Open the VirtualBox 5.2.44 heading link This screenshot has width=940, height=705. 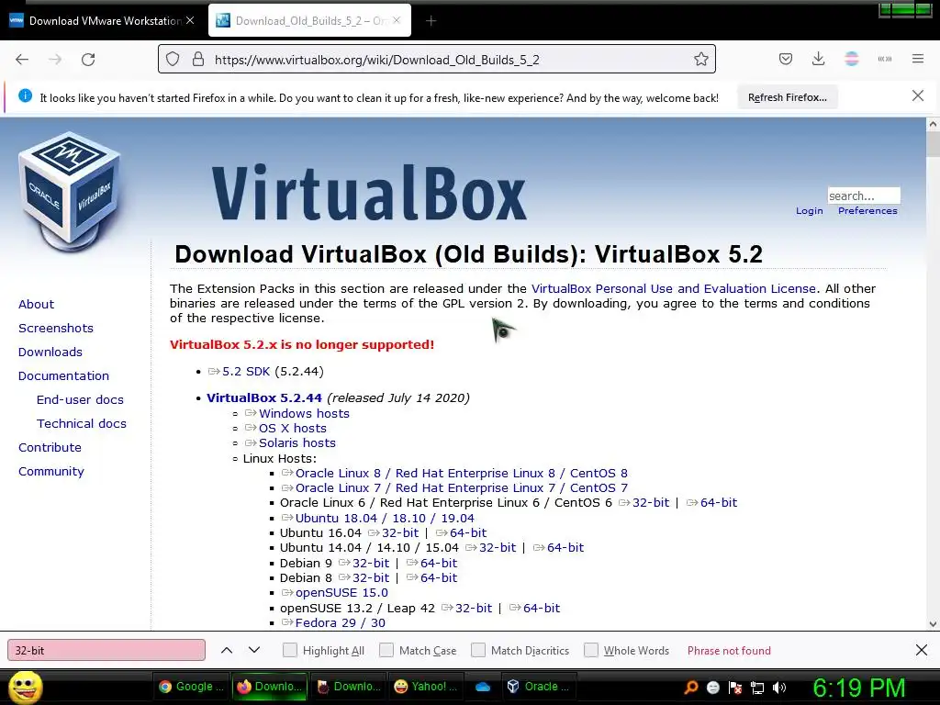tap(263, 398)
